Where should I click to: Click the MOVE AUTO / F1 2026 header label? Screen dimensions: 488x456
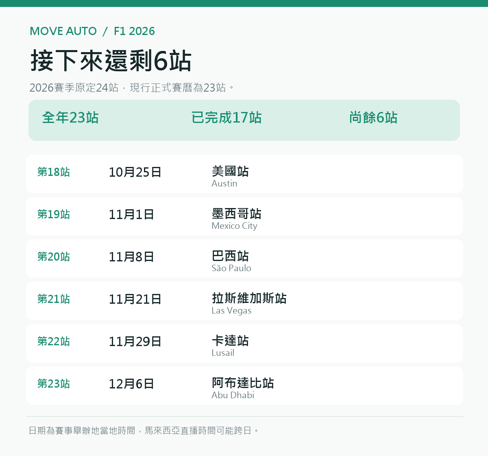click(92, 31)
